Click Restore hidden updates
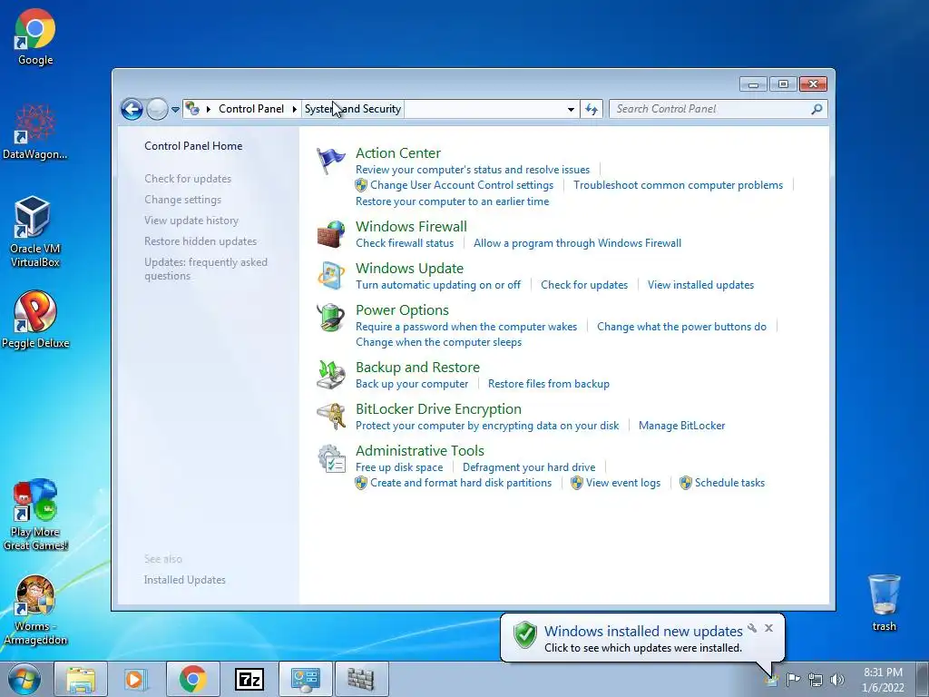929x697 pixels. (200, 241)
